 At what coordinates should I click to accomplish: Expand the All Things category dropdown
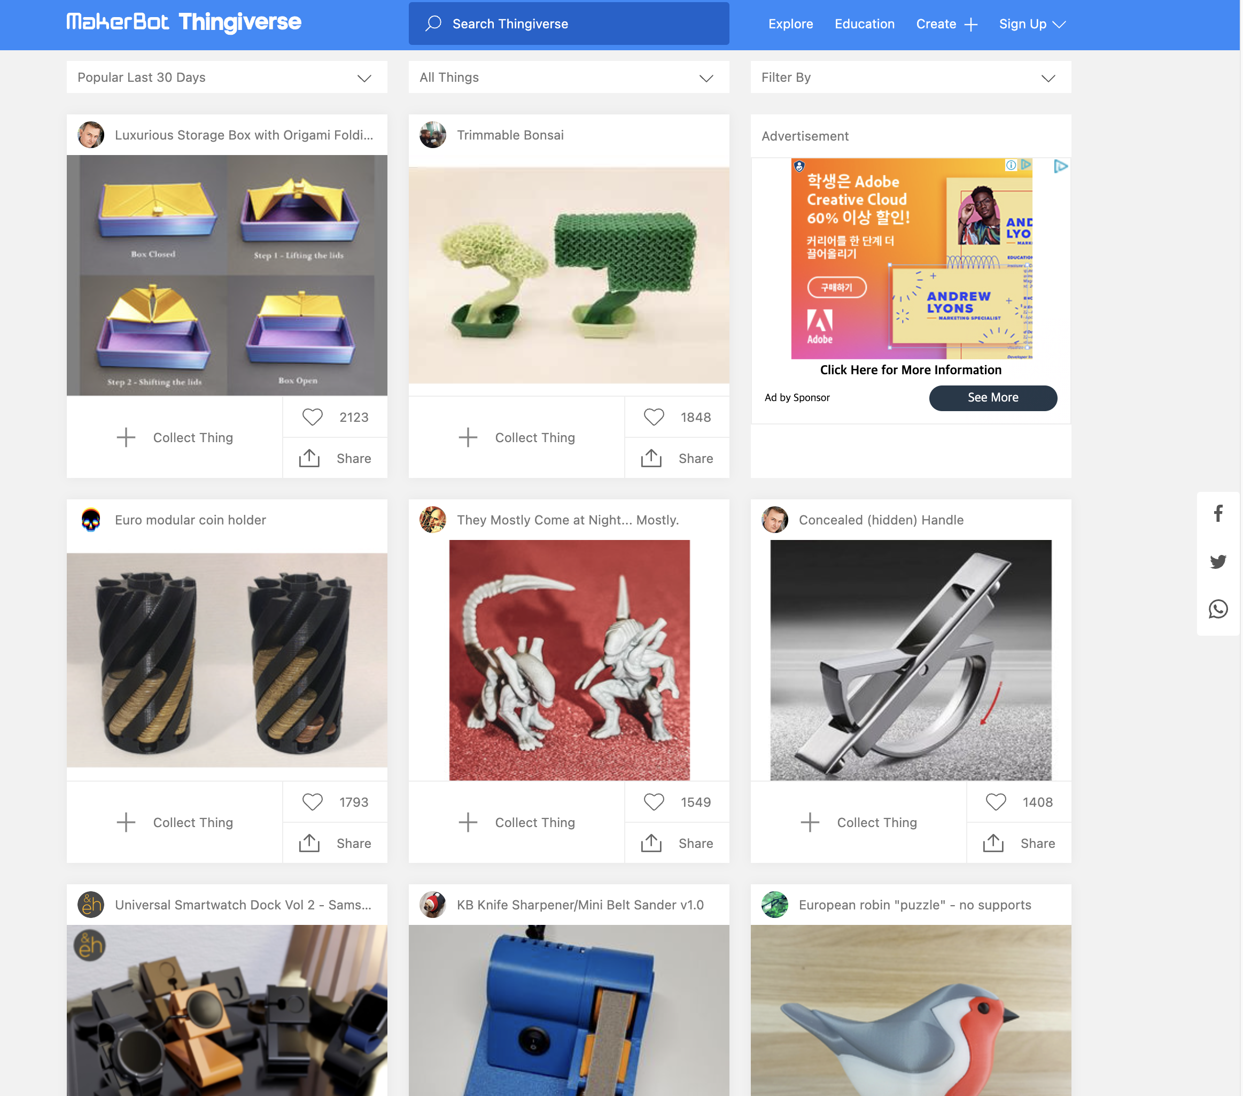[x=568, y=78]
